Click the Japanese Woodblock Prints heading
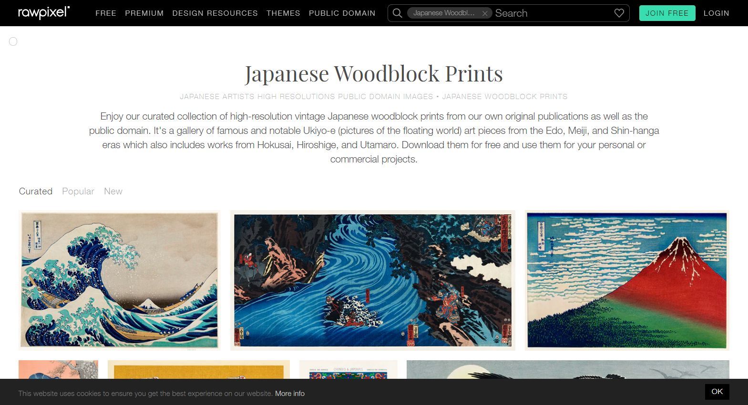 [374, 73]
